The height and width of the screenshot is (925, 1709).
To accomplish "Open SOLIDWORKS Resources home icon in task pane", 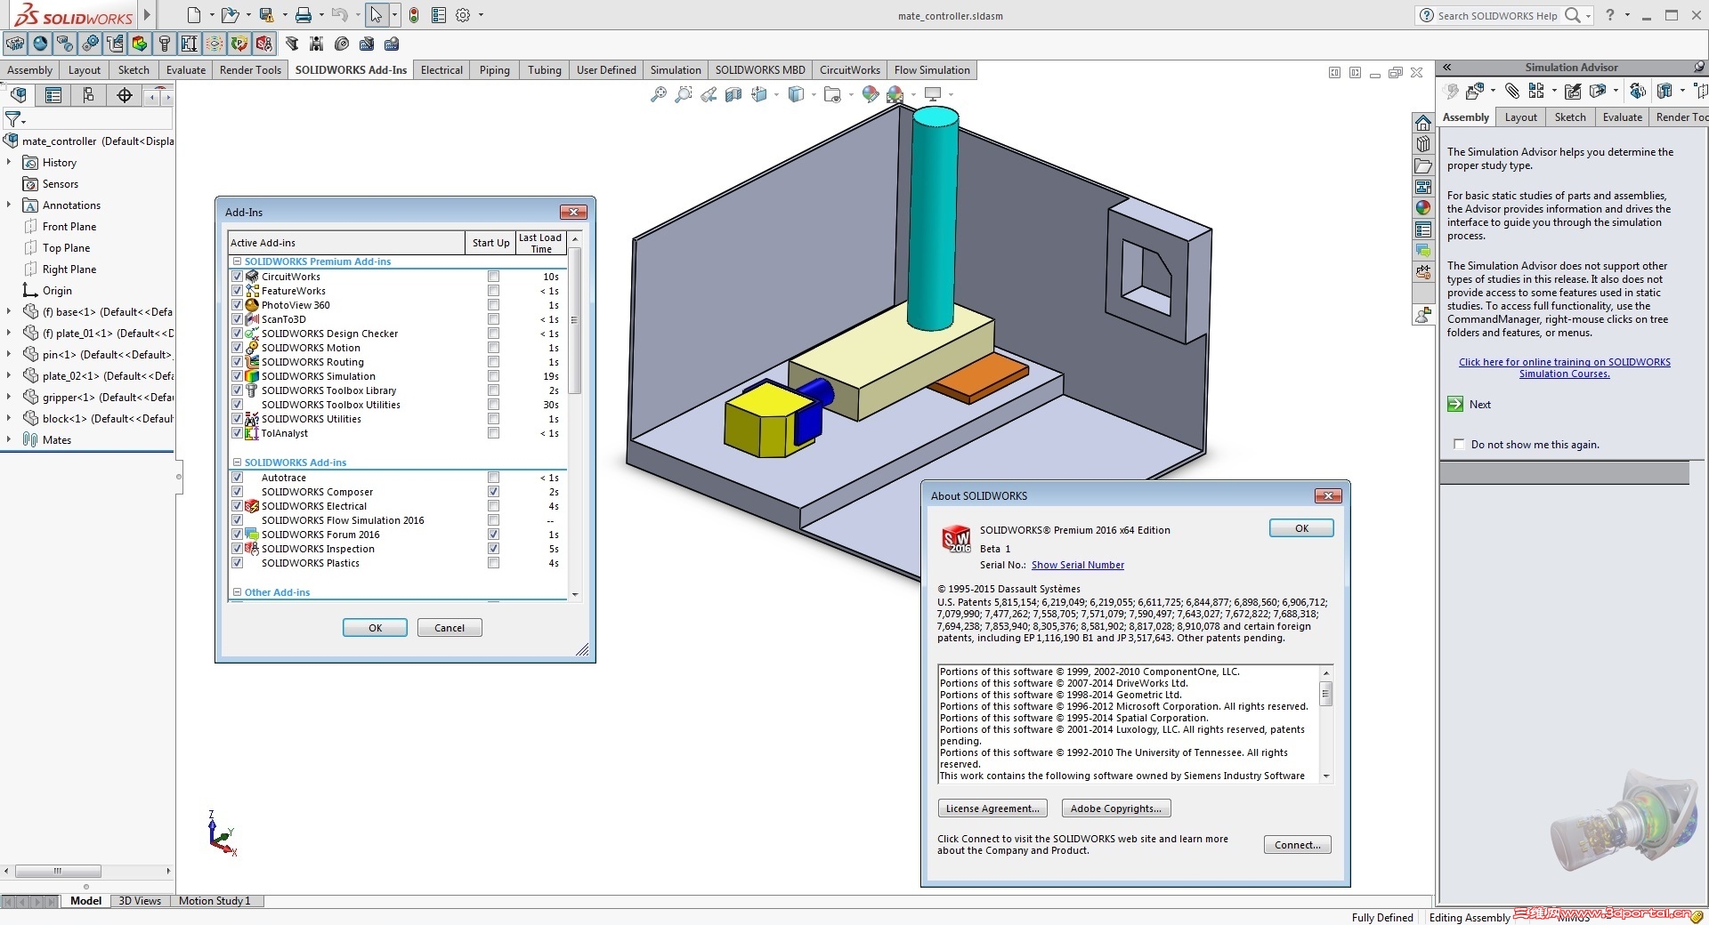I will (1423, 123).
